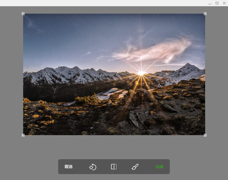
Task: Rotate the image counterclockwise
Action: coord(93,167)
